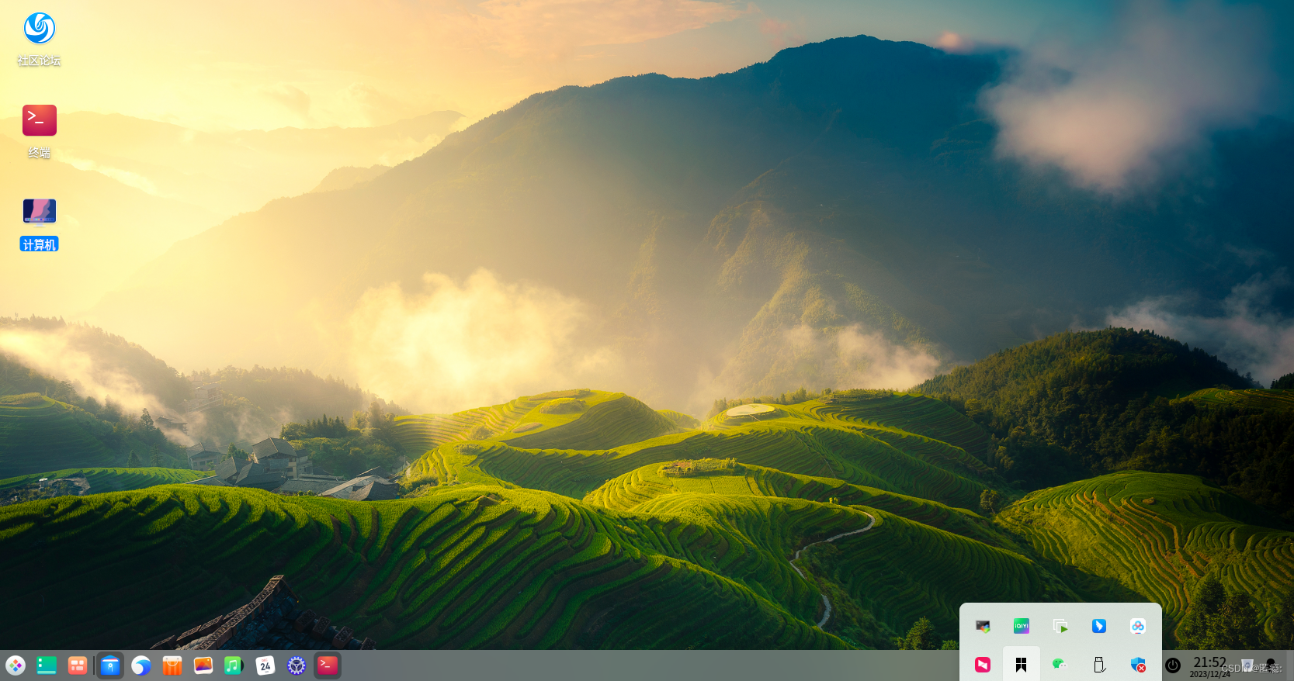Select the 终端 desktop shortcut
1294x681 pixels.
point(40,131)
